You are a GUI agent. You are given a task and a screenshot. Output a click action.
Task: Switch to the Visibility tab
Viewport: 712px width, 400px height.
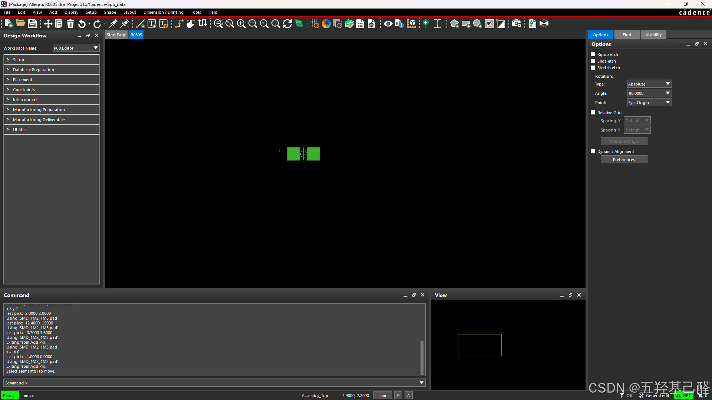(x=653, y=35)
